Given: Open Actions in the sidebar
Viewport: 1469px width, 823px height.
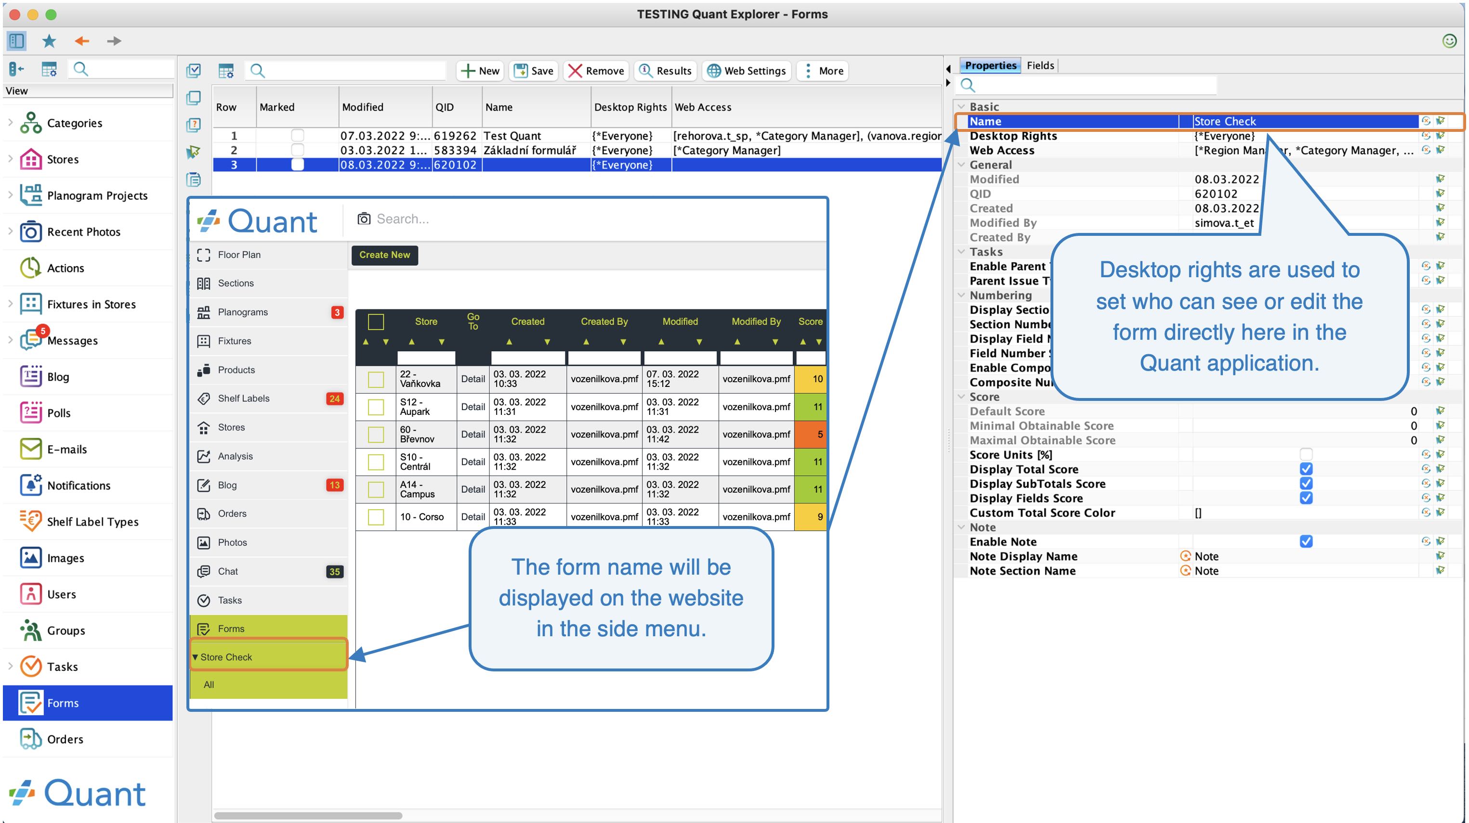Looking at the screenshot, I should 66,268.
